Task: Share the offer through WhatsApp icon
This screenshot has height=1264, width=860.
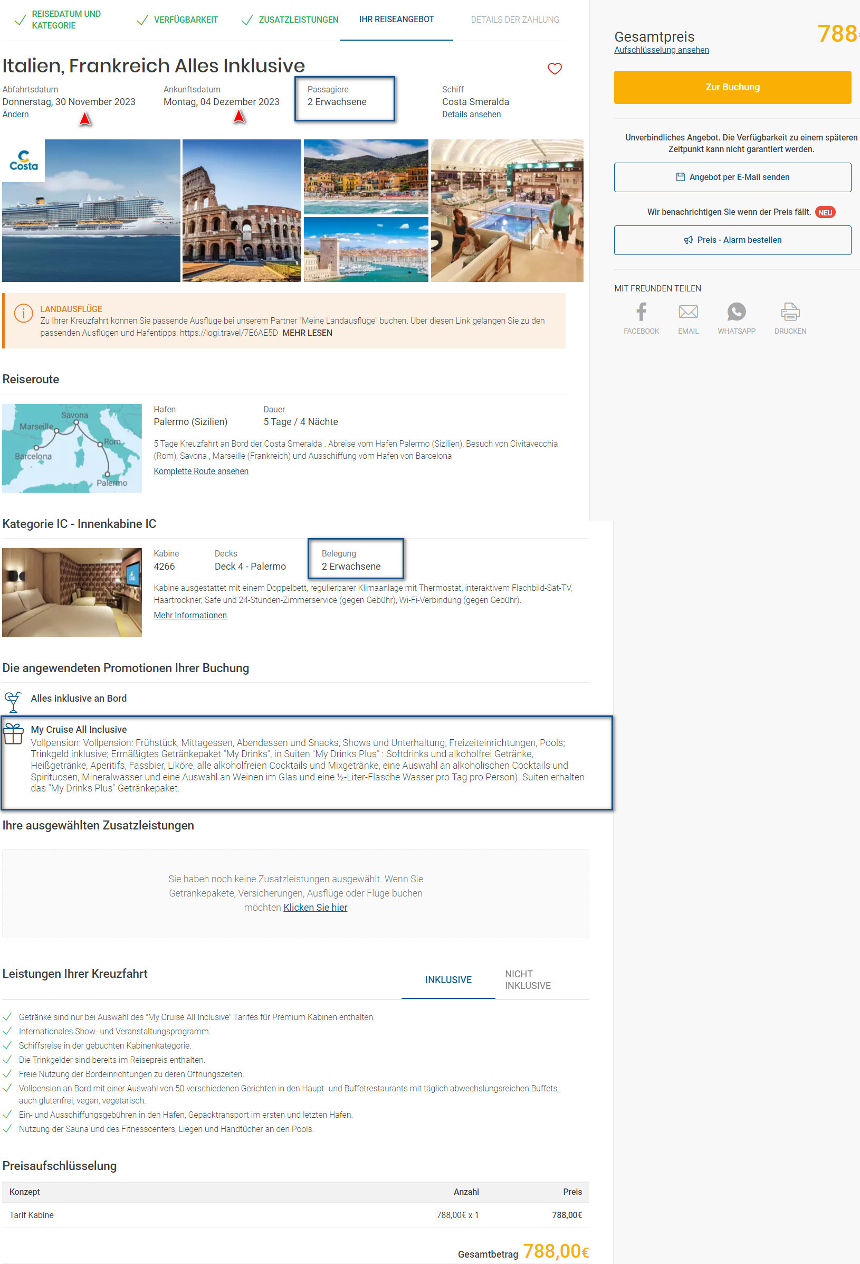Action: (737, 312)
